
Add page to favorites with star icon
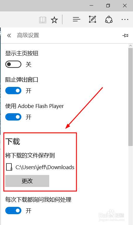click(54, 20)
